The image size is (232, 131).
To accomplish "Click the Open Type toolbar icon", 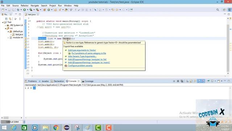I will [55, 10].
